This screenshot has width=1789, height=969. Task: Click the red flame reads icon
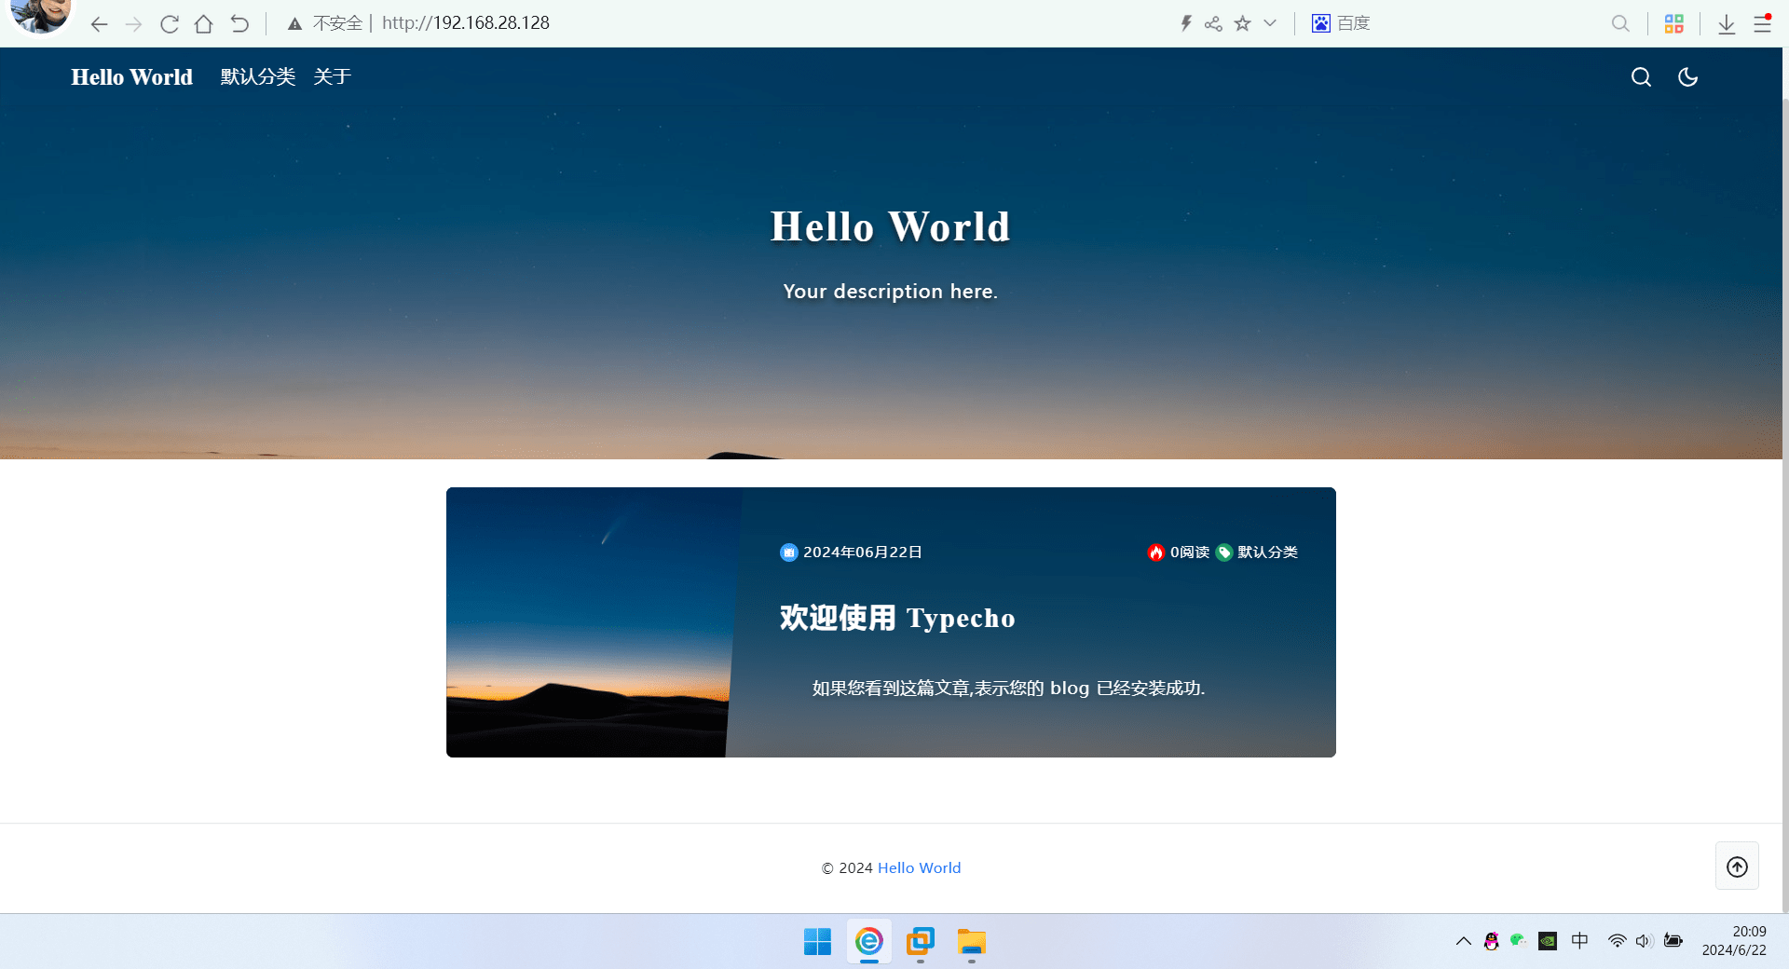1155,553
